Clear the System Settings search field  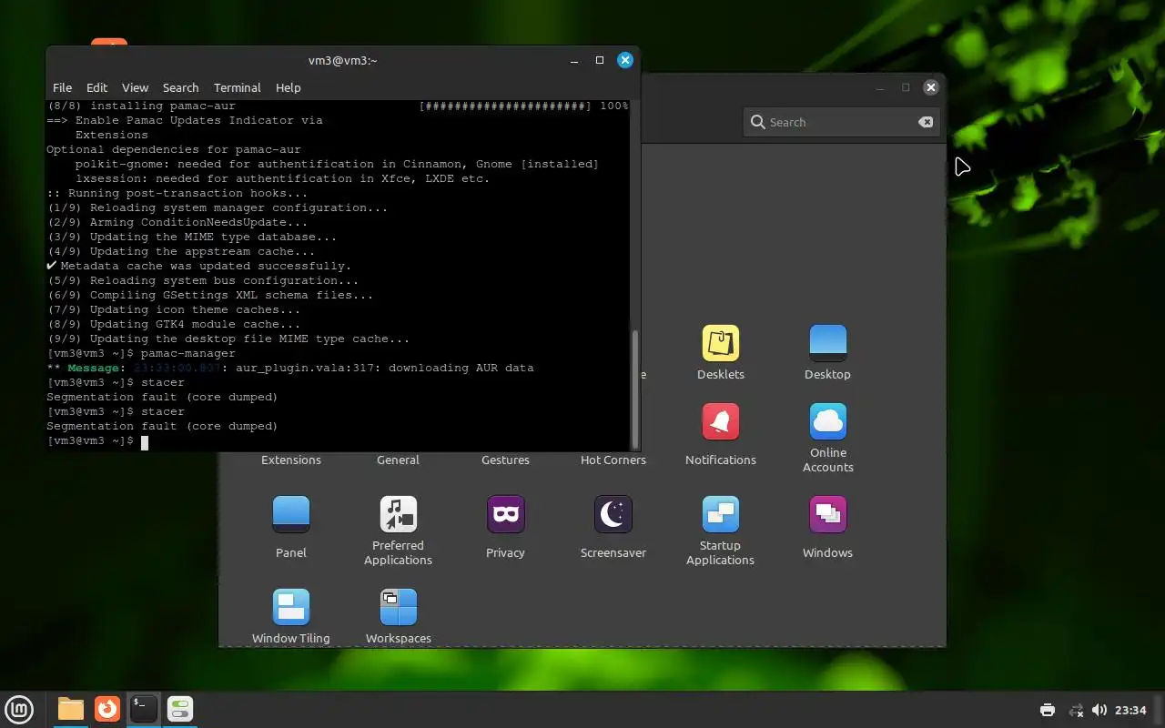click(x=925, y=122)
